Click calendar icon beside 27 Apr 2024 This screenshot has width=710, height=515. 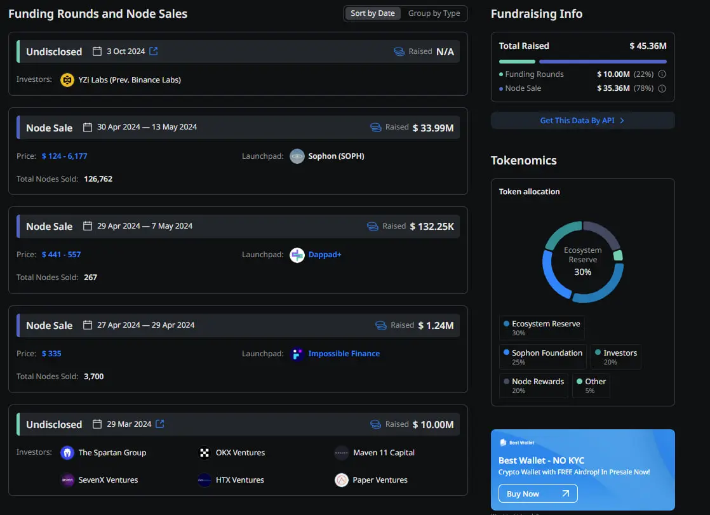(x=88, y=324)
